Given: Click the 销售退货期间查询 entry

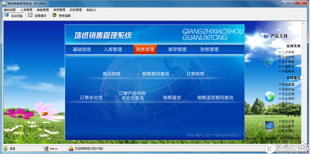Looking at the screenshot, I should (215, 98).
